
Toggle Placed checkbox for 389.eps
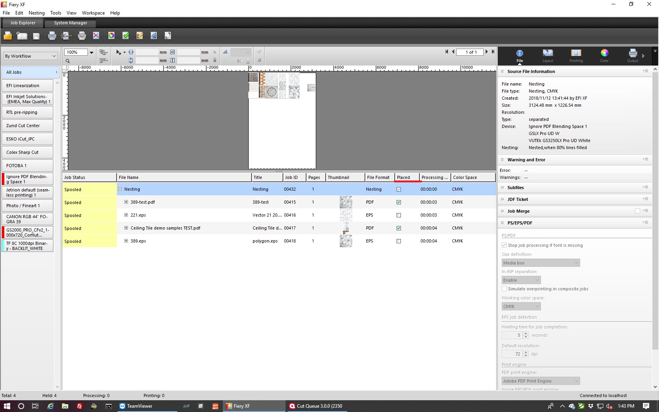pyautogui.click(x=399, y=241)
